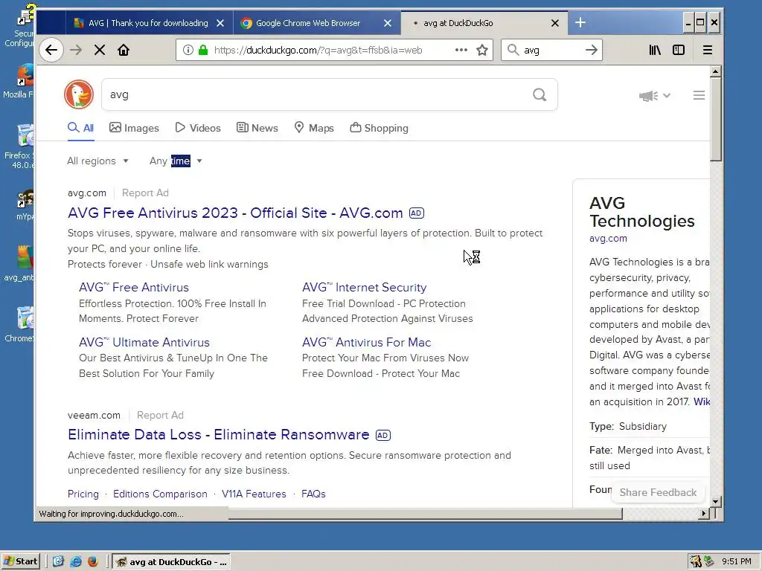Go back with the browser Back arrow
Screen dimensions: 762x571
click(x=51, y=50)
